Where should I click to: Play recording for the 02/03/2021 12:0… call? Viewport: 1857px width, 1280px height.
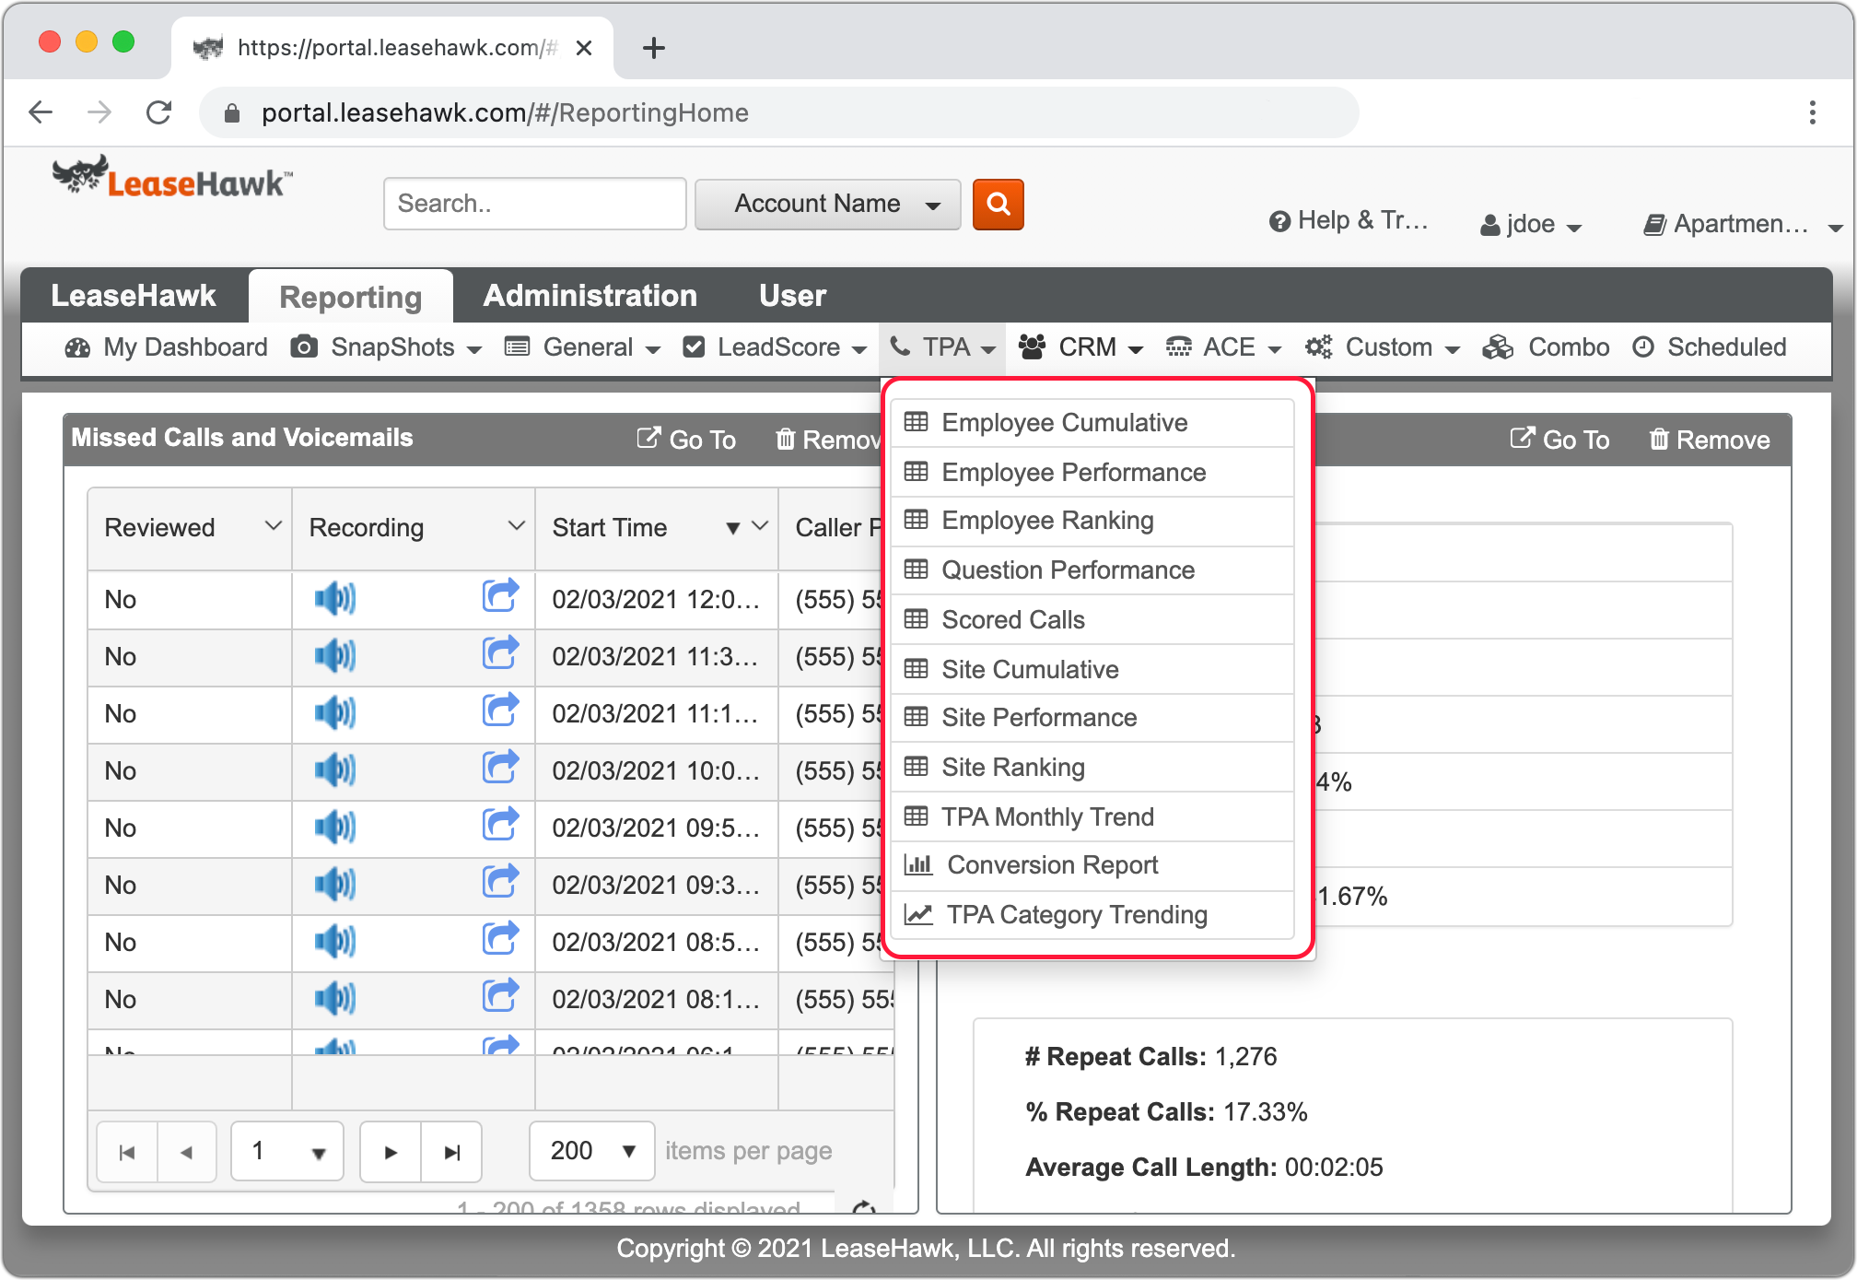[x=334, y=599]
